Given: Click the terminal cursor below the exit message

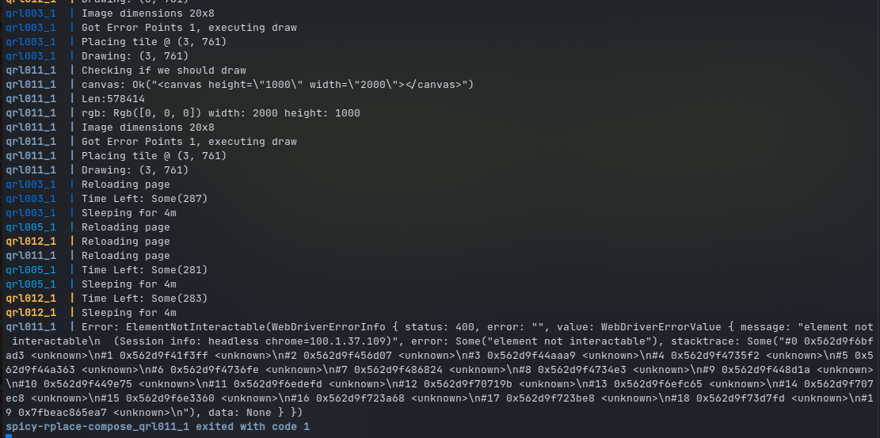Looking at the screenshot, I should coord(10,436).
